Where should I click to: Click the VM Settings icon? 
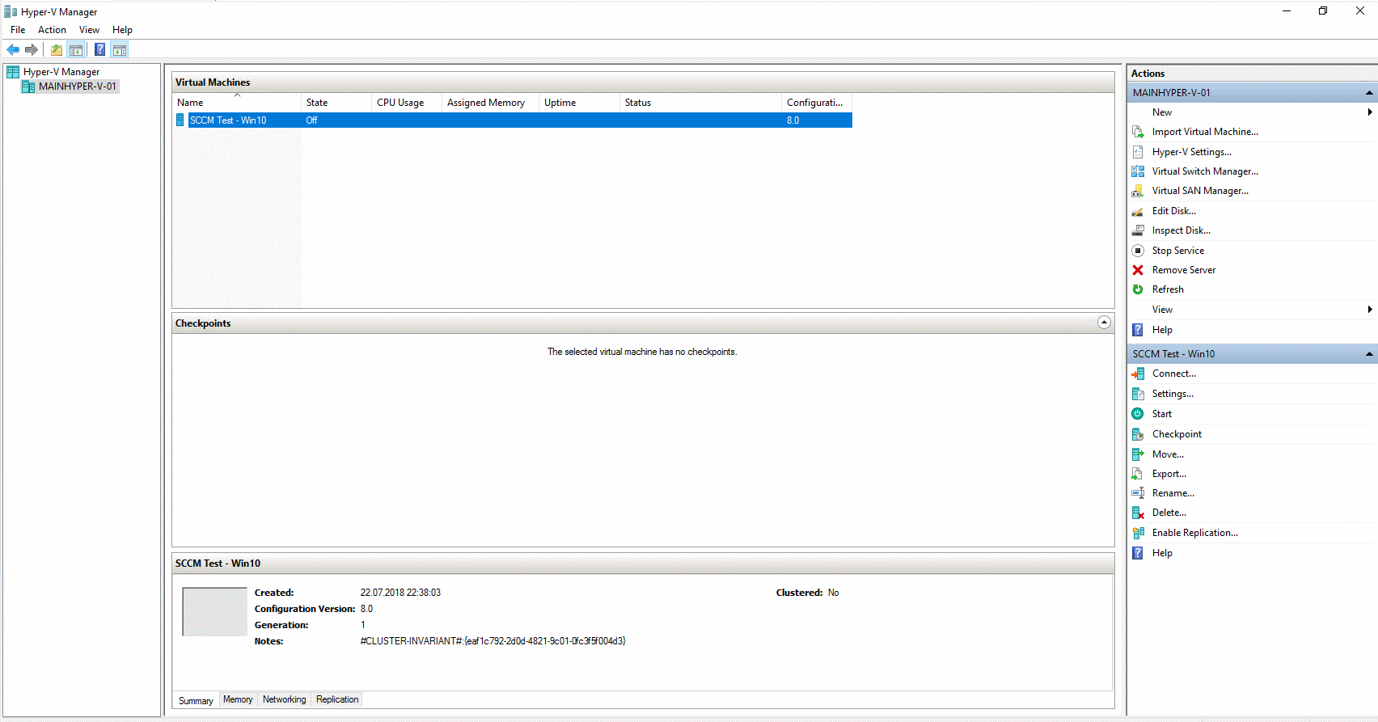1138,394
